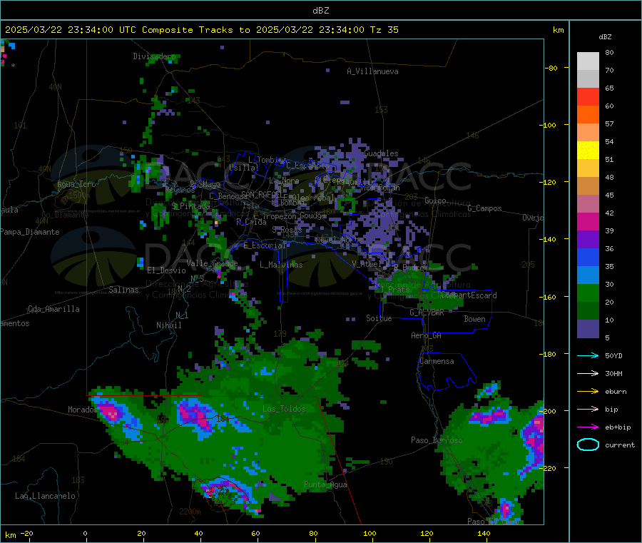Select the yellow eburn arrow symbol
642x543 pixels.
(x=588, y=392)
